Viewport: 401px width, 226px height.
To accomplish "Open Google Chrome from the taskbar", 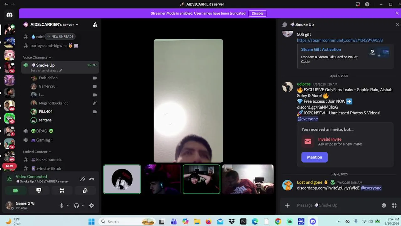I will tap(278, 222).
